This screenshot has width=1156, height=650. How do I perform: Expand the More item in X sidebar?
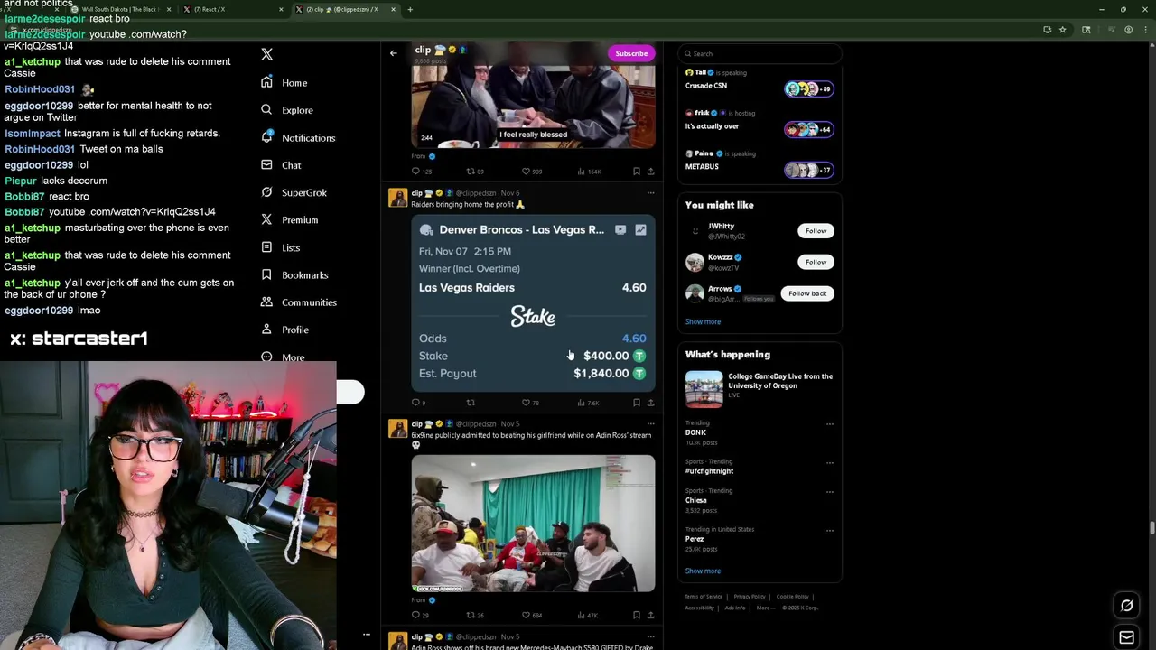tap(283, 357)
